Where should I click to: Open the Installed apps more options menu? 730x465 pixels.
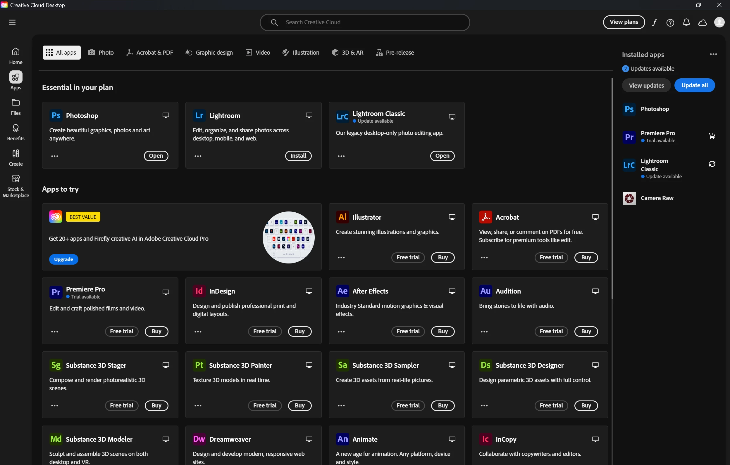[x=713, y=54]
